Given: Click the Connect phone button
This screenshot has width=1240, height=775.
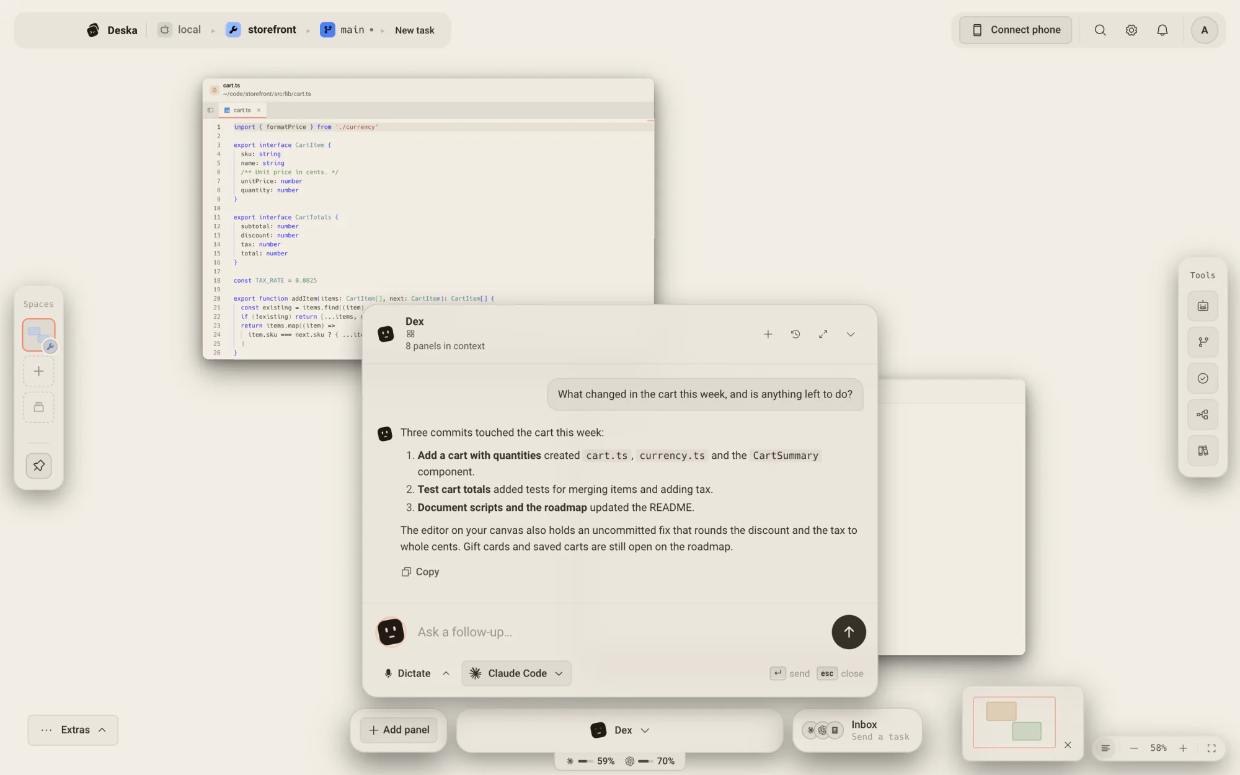Looking at the screenshot, I should click(x=1016, y=30).
